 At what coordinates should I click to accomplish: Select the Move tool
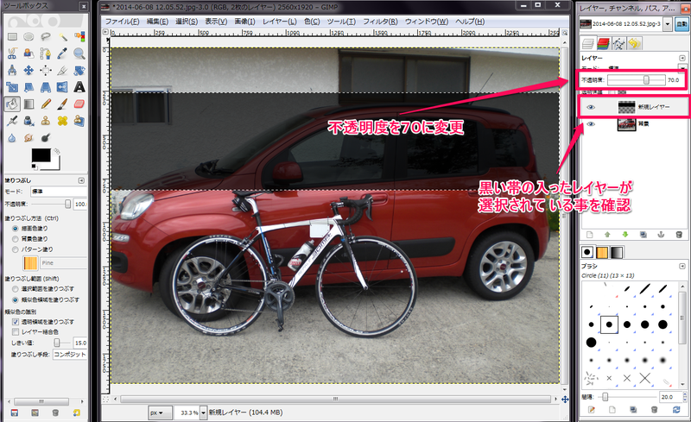pos(29,70)
